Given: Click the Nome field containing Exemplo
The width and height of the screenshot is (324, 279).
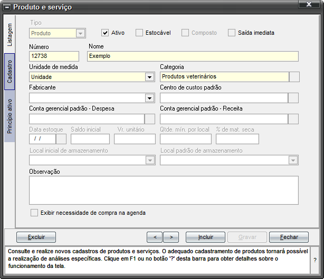Looking at the screenshot, I should [x=193, y=56].
